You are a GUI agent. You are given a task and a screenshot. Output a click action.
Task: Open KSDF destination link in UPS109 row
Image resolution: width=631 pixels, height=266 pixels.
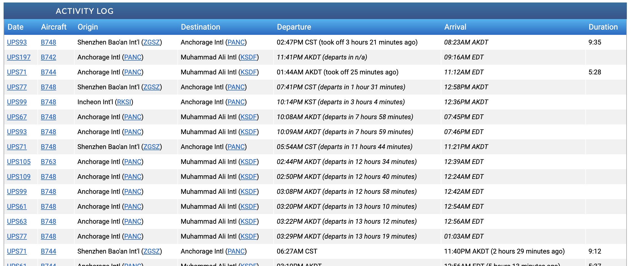coord(249,177)
